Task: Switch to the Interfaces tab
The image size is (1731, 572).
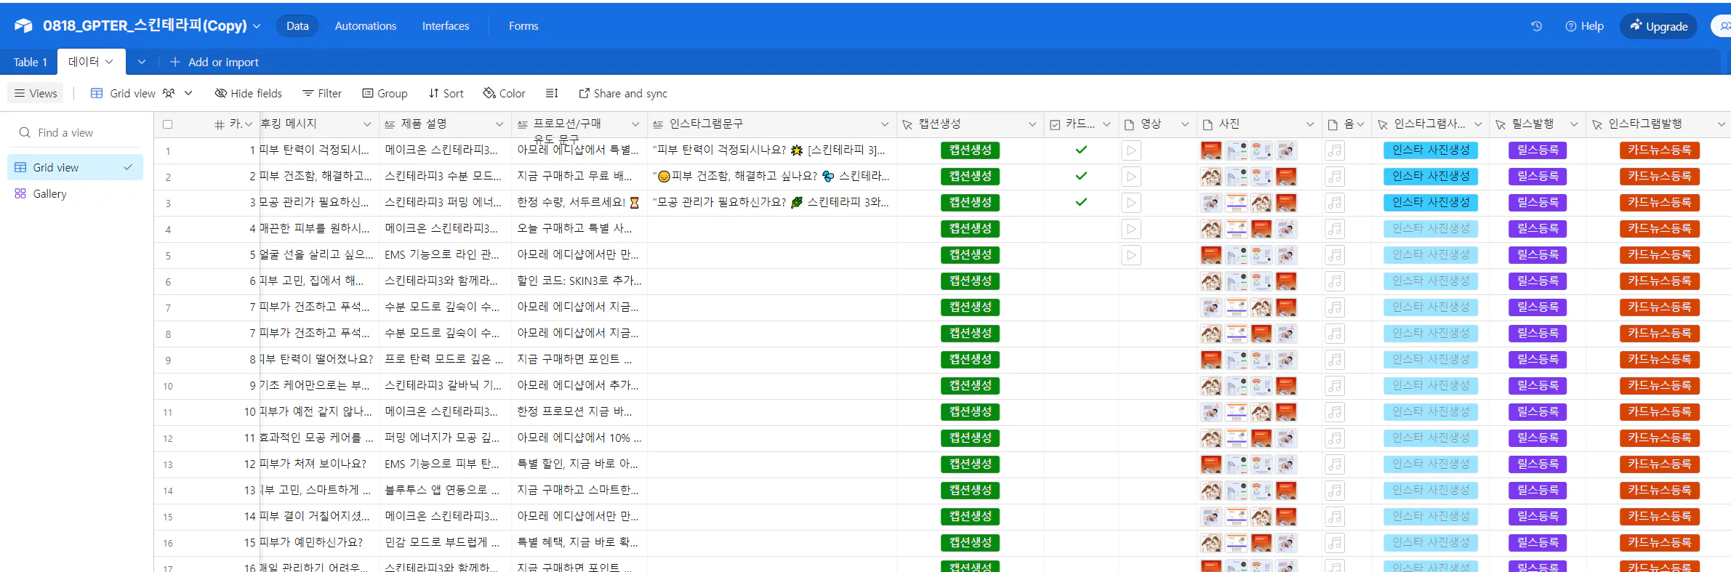Action: (446, 26)
